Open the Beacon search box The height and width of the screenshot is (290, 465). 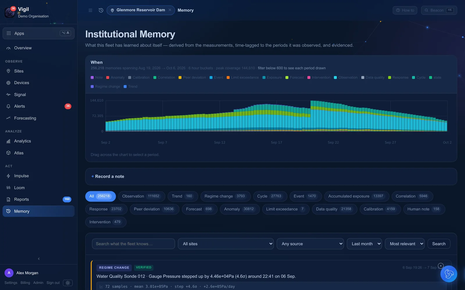click(439, 10)
